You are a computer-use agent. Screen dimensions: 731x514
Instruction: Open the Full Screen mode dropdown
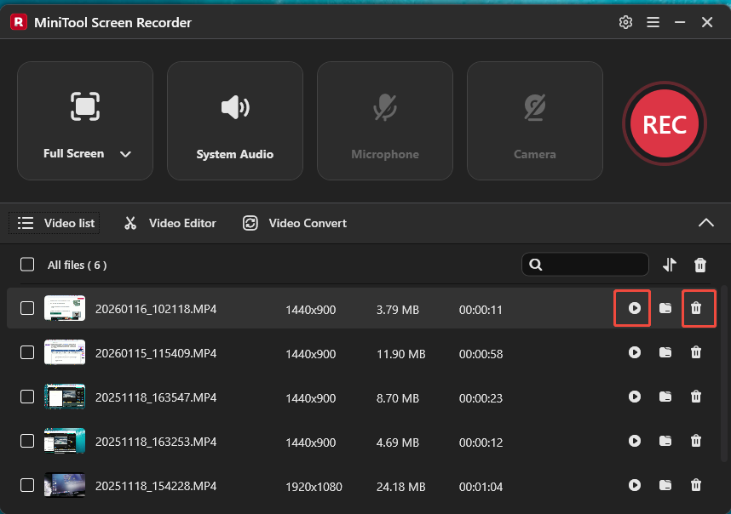tap(125, 154)
